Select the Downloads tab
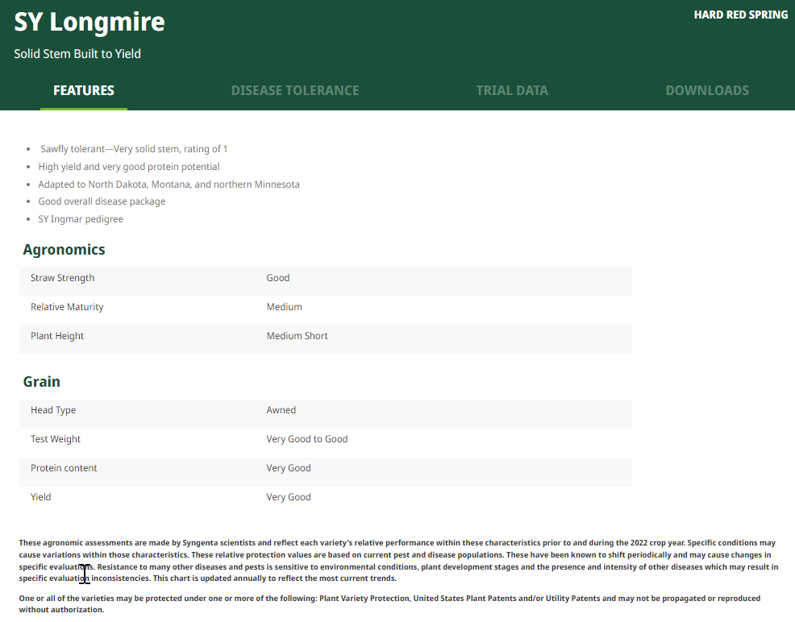This screenshot has height=622, width=795. click(707, 90)
